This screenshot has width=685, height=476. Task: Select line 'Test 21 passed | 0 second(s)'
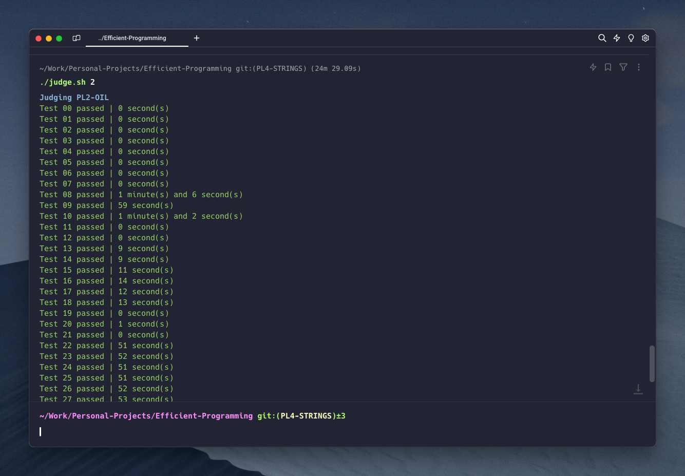(104, 335)
